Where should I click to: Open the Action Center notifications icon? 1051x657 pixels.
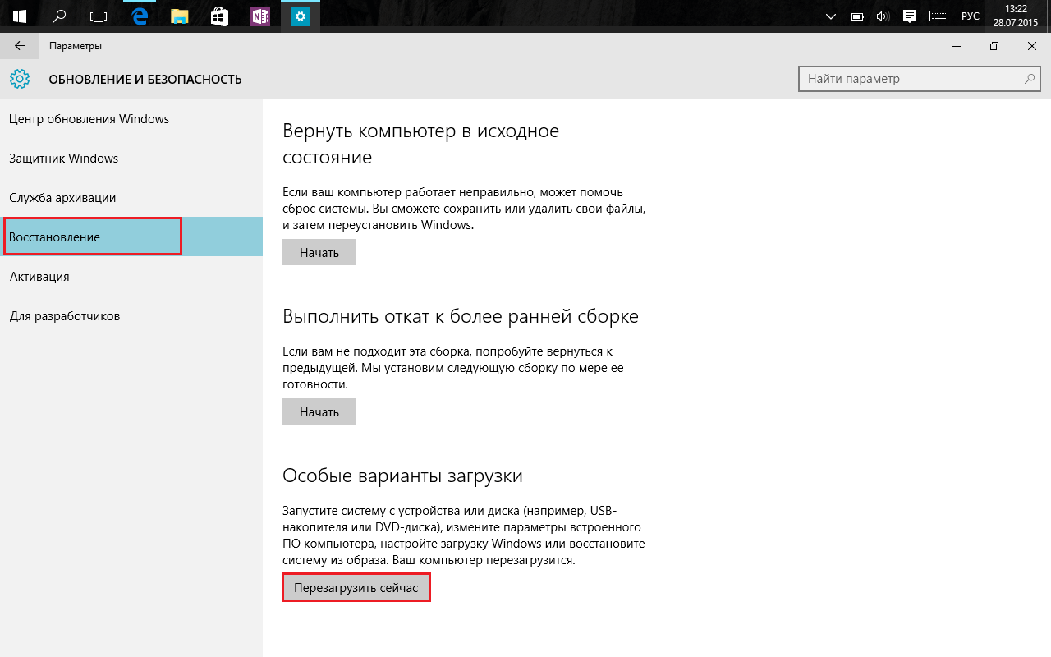click(x=909, y=16)
